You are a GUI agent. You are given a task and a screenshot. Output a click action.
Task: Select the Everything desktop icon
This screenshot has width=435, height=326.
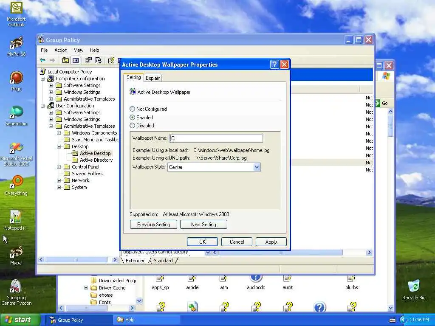(x=16, y=185)
